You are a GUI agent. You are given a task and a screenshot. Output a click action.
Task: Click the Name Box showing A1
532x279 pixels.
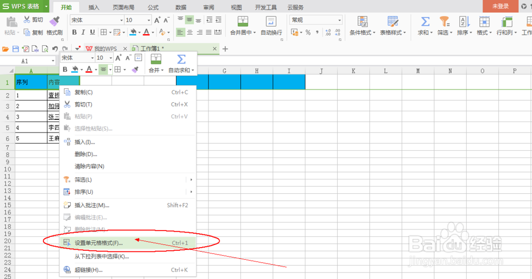(x=25, y=61)
